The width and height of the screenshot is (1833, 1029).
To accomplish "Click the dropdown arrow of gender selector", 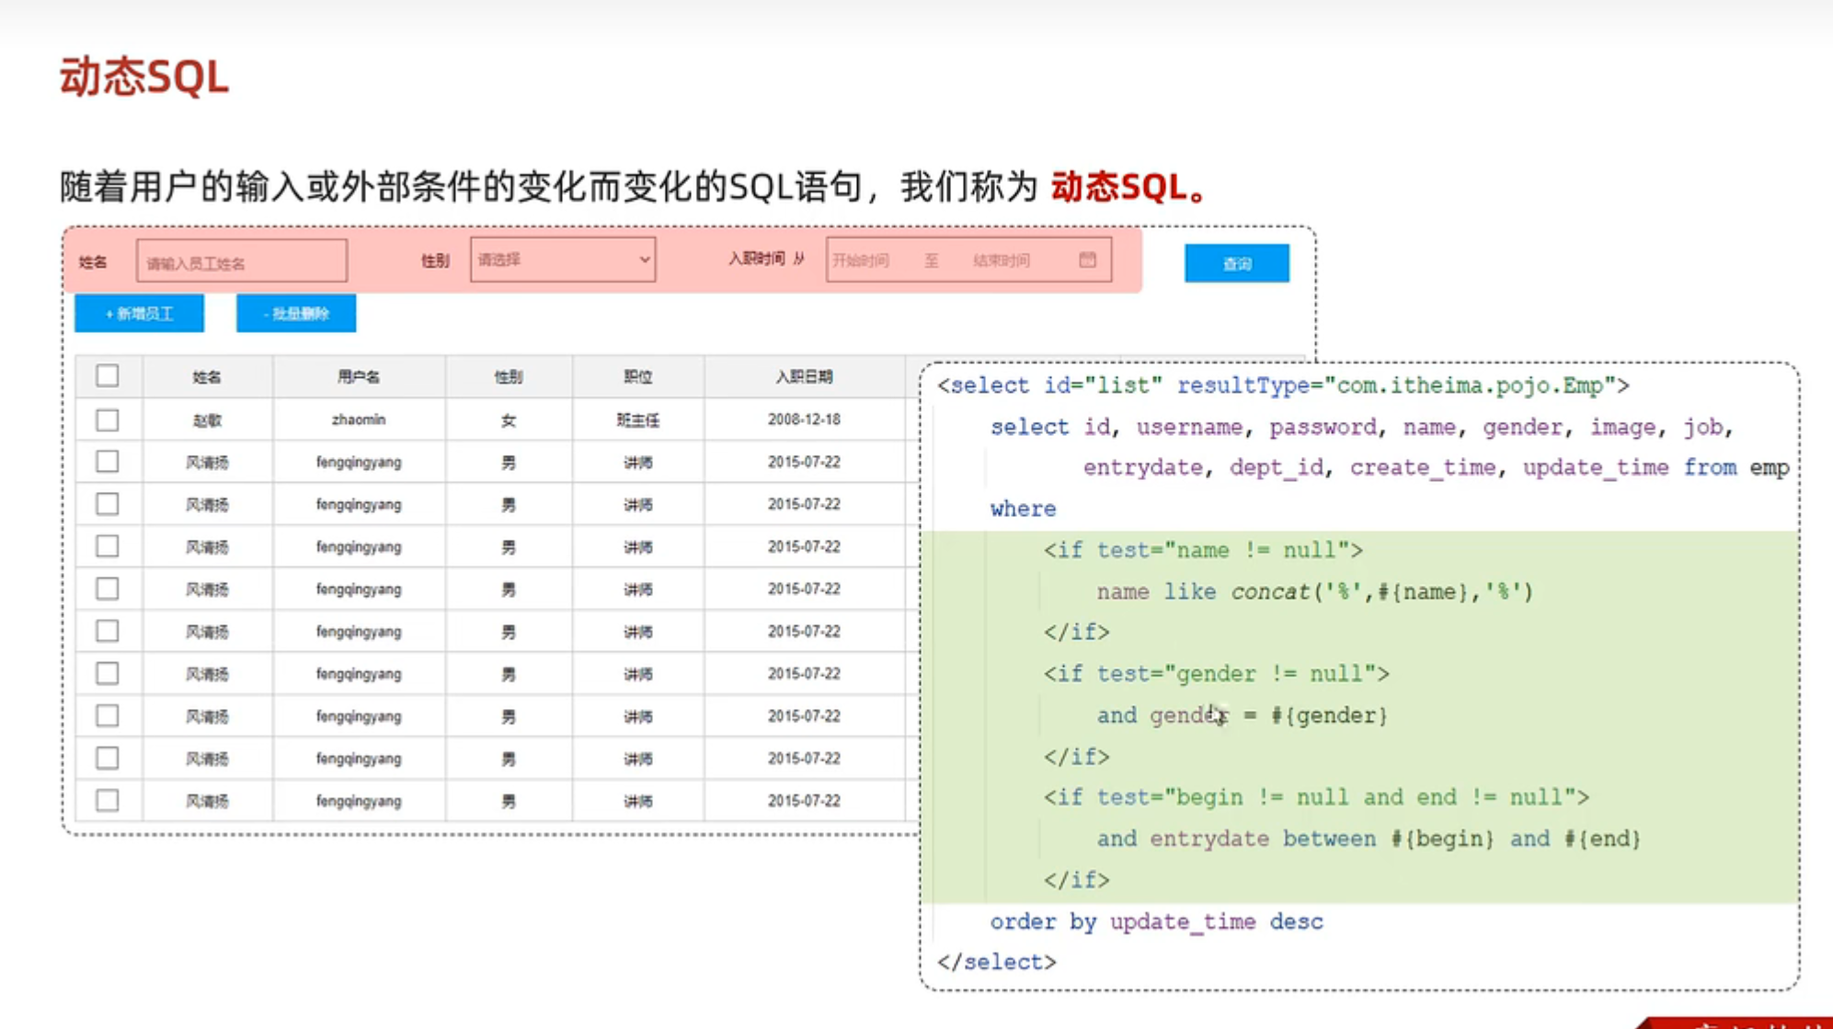I will tap(644, 260).
